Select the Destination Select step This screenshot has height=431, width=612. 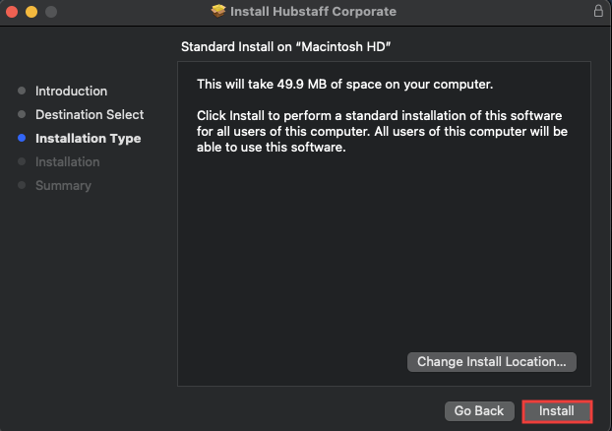[x=90, y=114]
